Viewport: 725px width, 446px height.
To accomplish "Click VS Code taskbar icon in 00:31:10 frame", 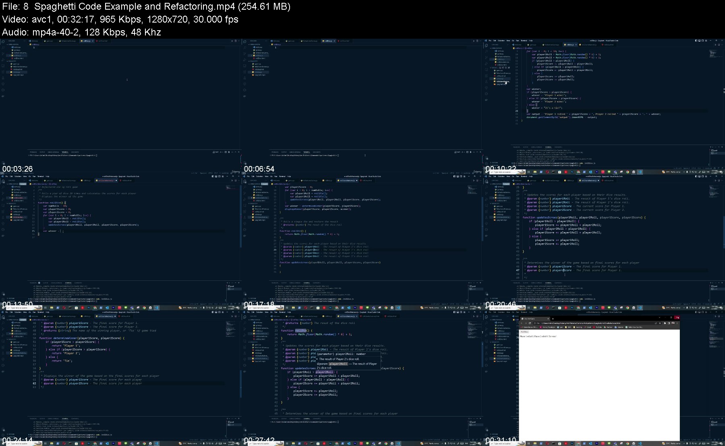I will (640, 443).
